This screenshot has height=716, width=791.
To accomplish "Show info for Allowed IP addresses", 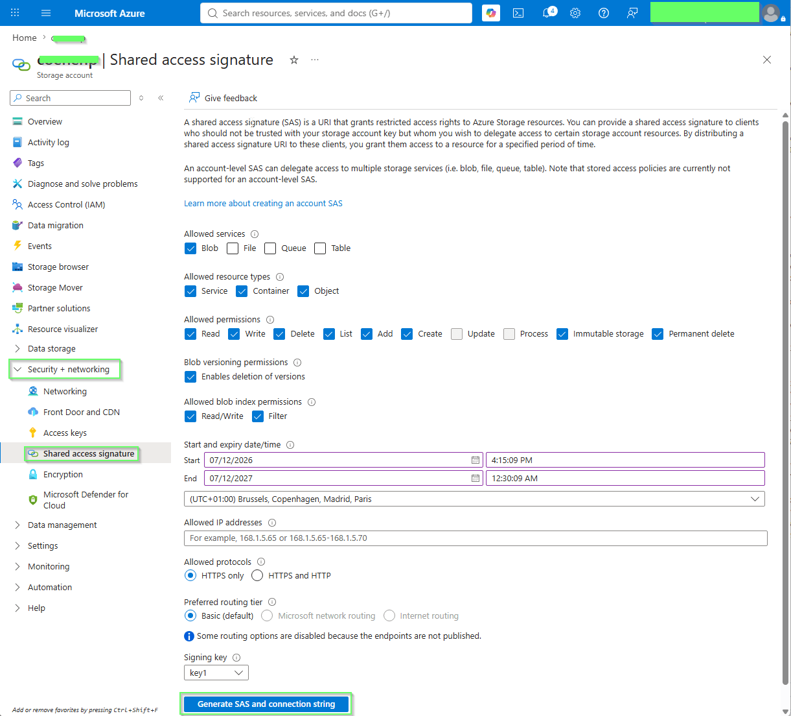I will pos(272,523).
